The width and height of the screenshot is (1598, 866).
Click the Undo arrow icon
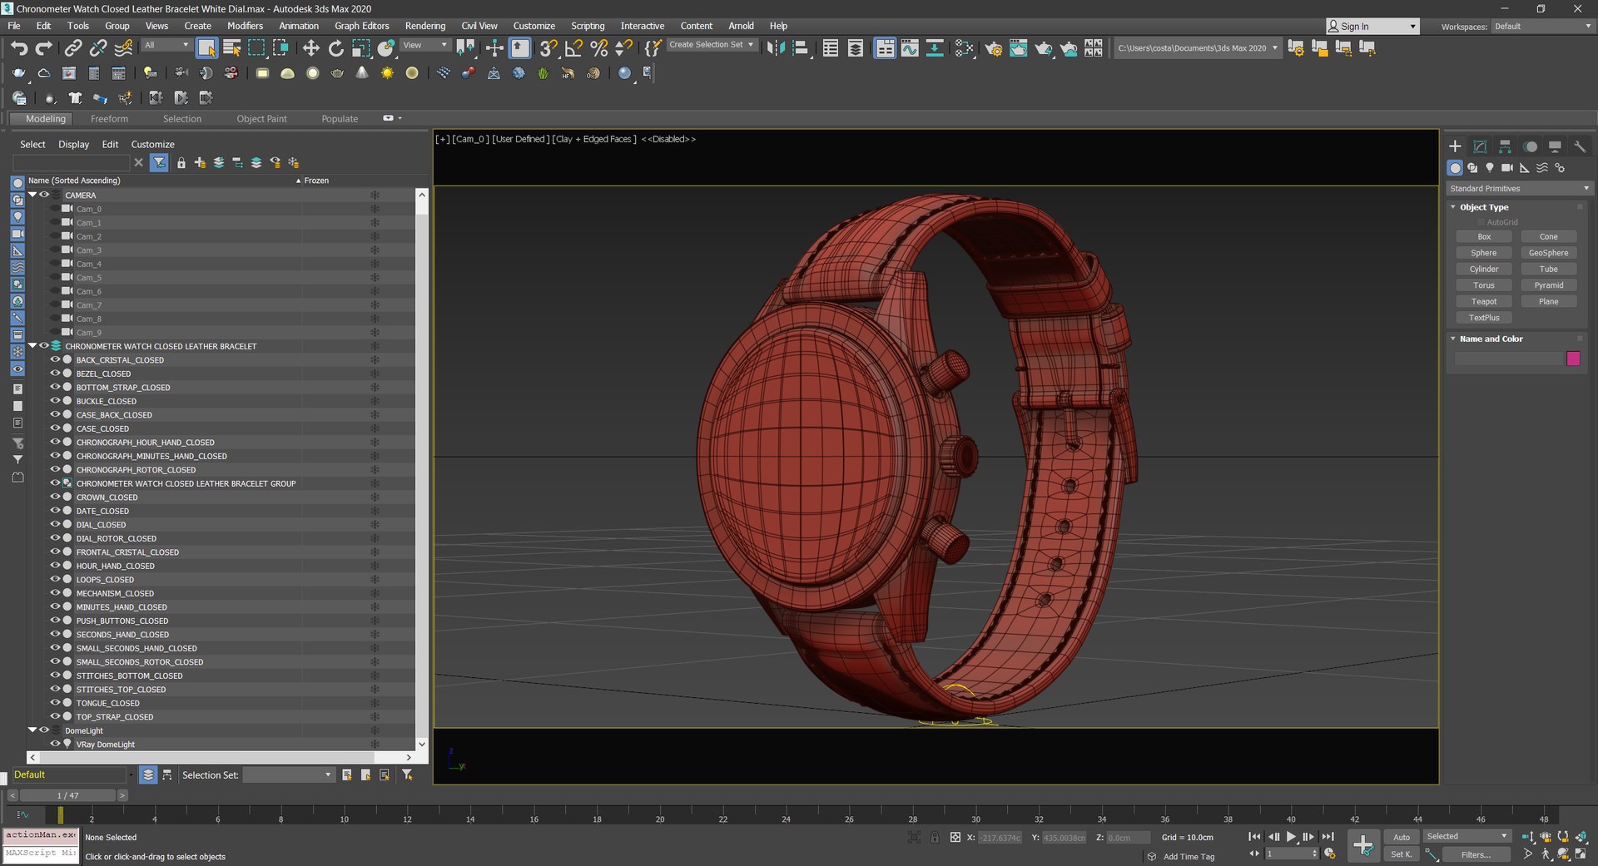click(x=18, y=48)
